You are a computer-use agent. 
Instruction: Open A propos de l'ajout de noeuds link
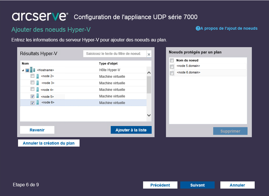229,29
